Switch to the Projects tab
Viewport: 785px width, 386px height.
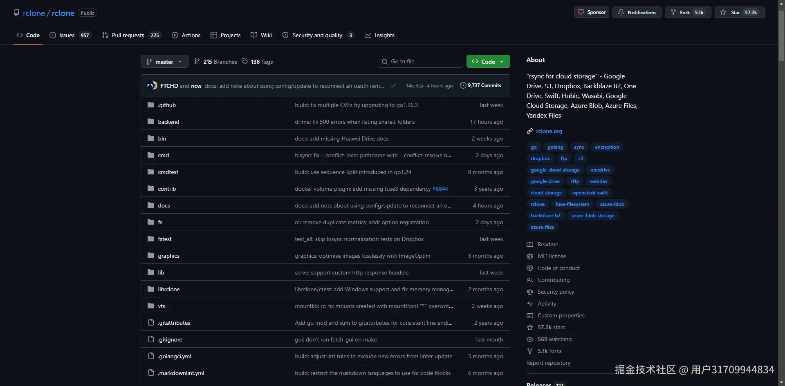click(225, 35)
